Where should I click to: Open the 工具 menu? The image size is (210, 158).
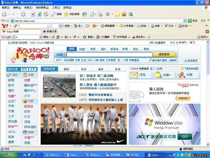[x=56, y=8]
